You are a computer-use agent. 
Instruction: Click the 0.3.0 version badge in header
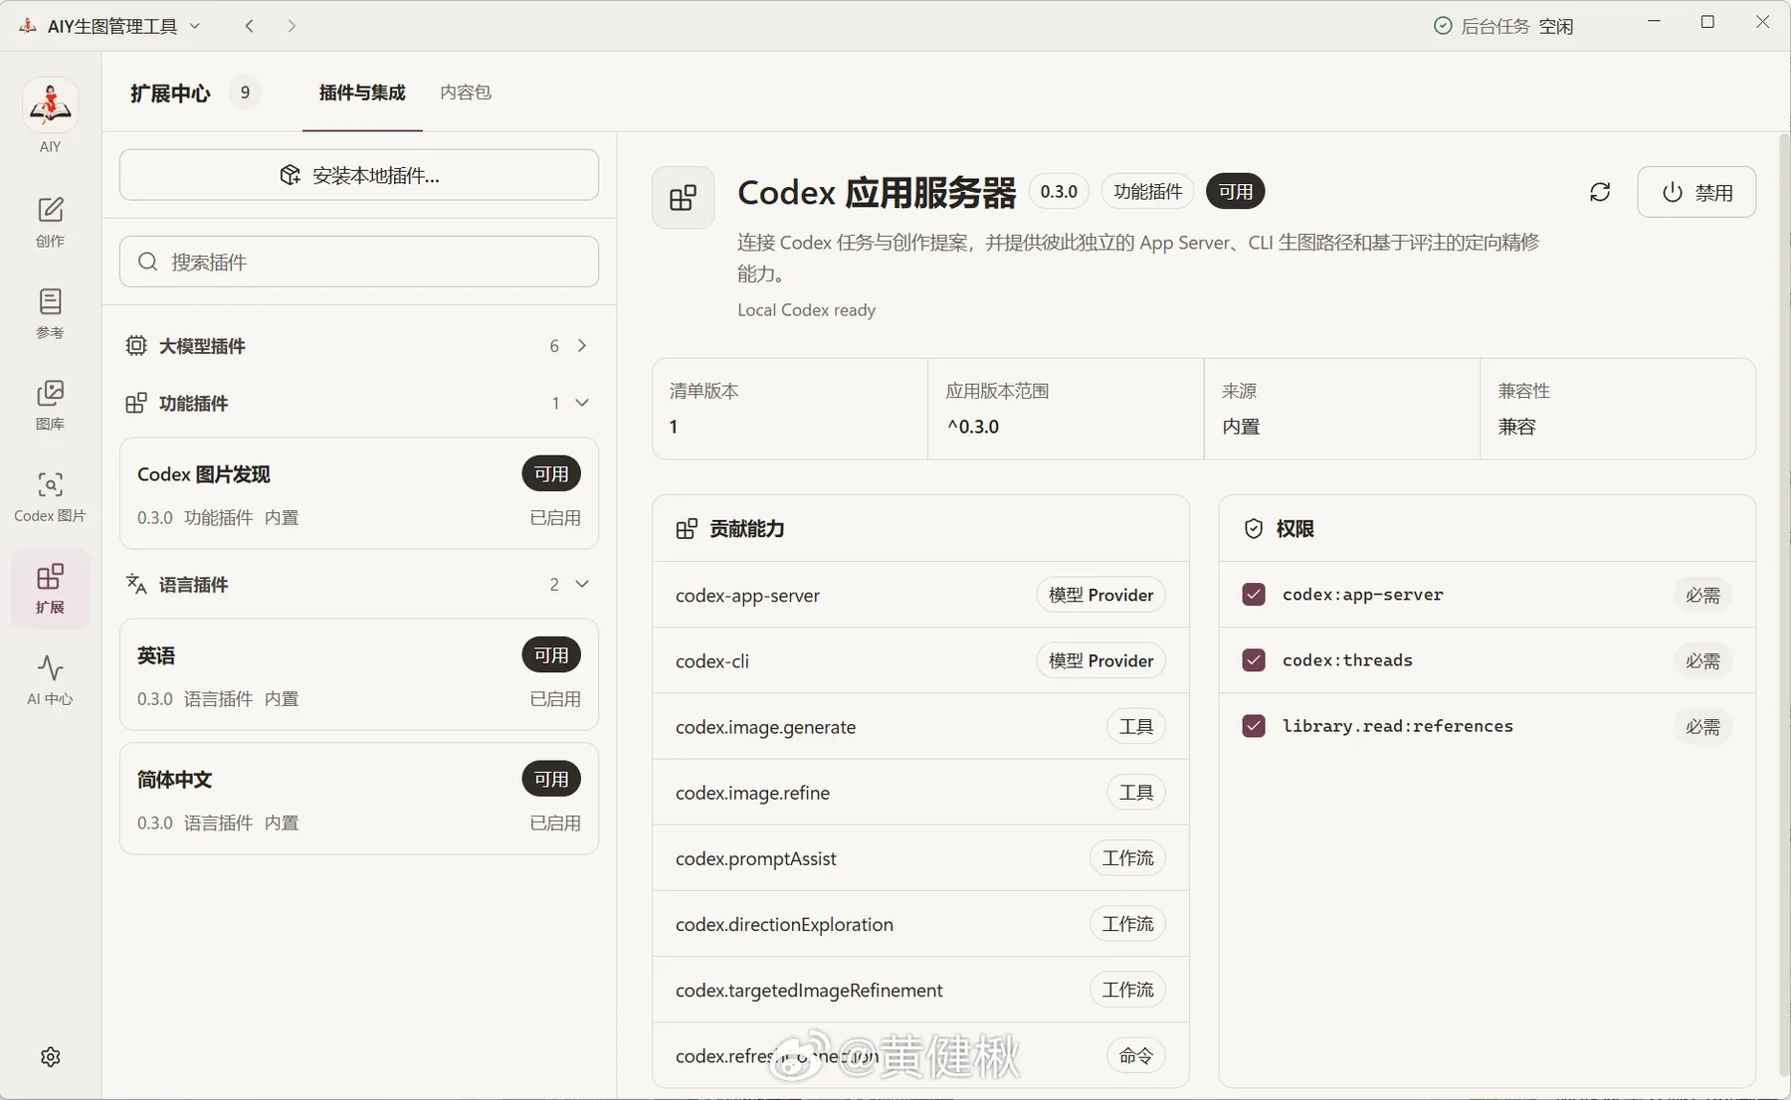pyautogui.click(x=1059, y=191)
